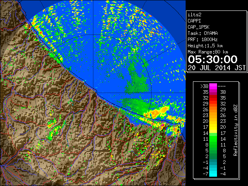The height and width of the screenshot is (186, 248).
Task: Pick the dark red 32-35 legend swatch
Action: (213, 98)
